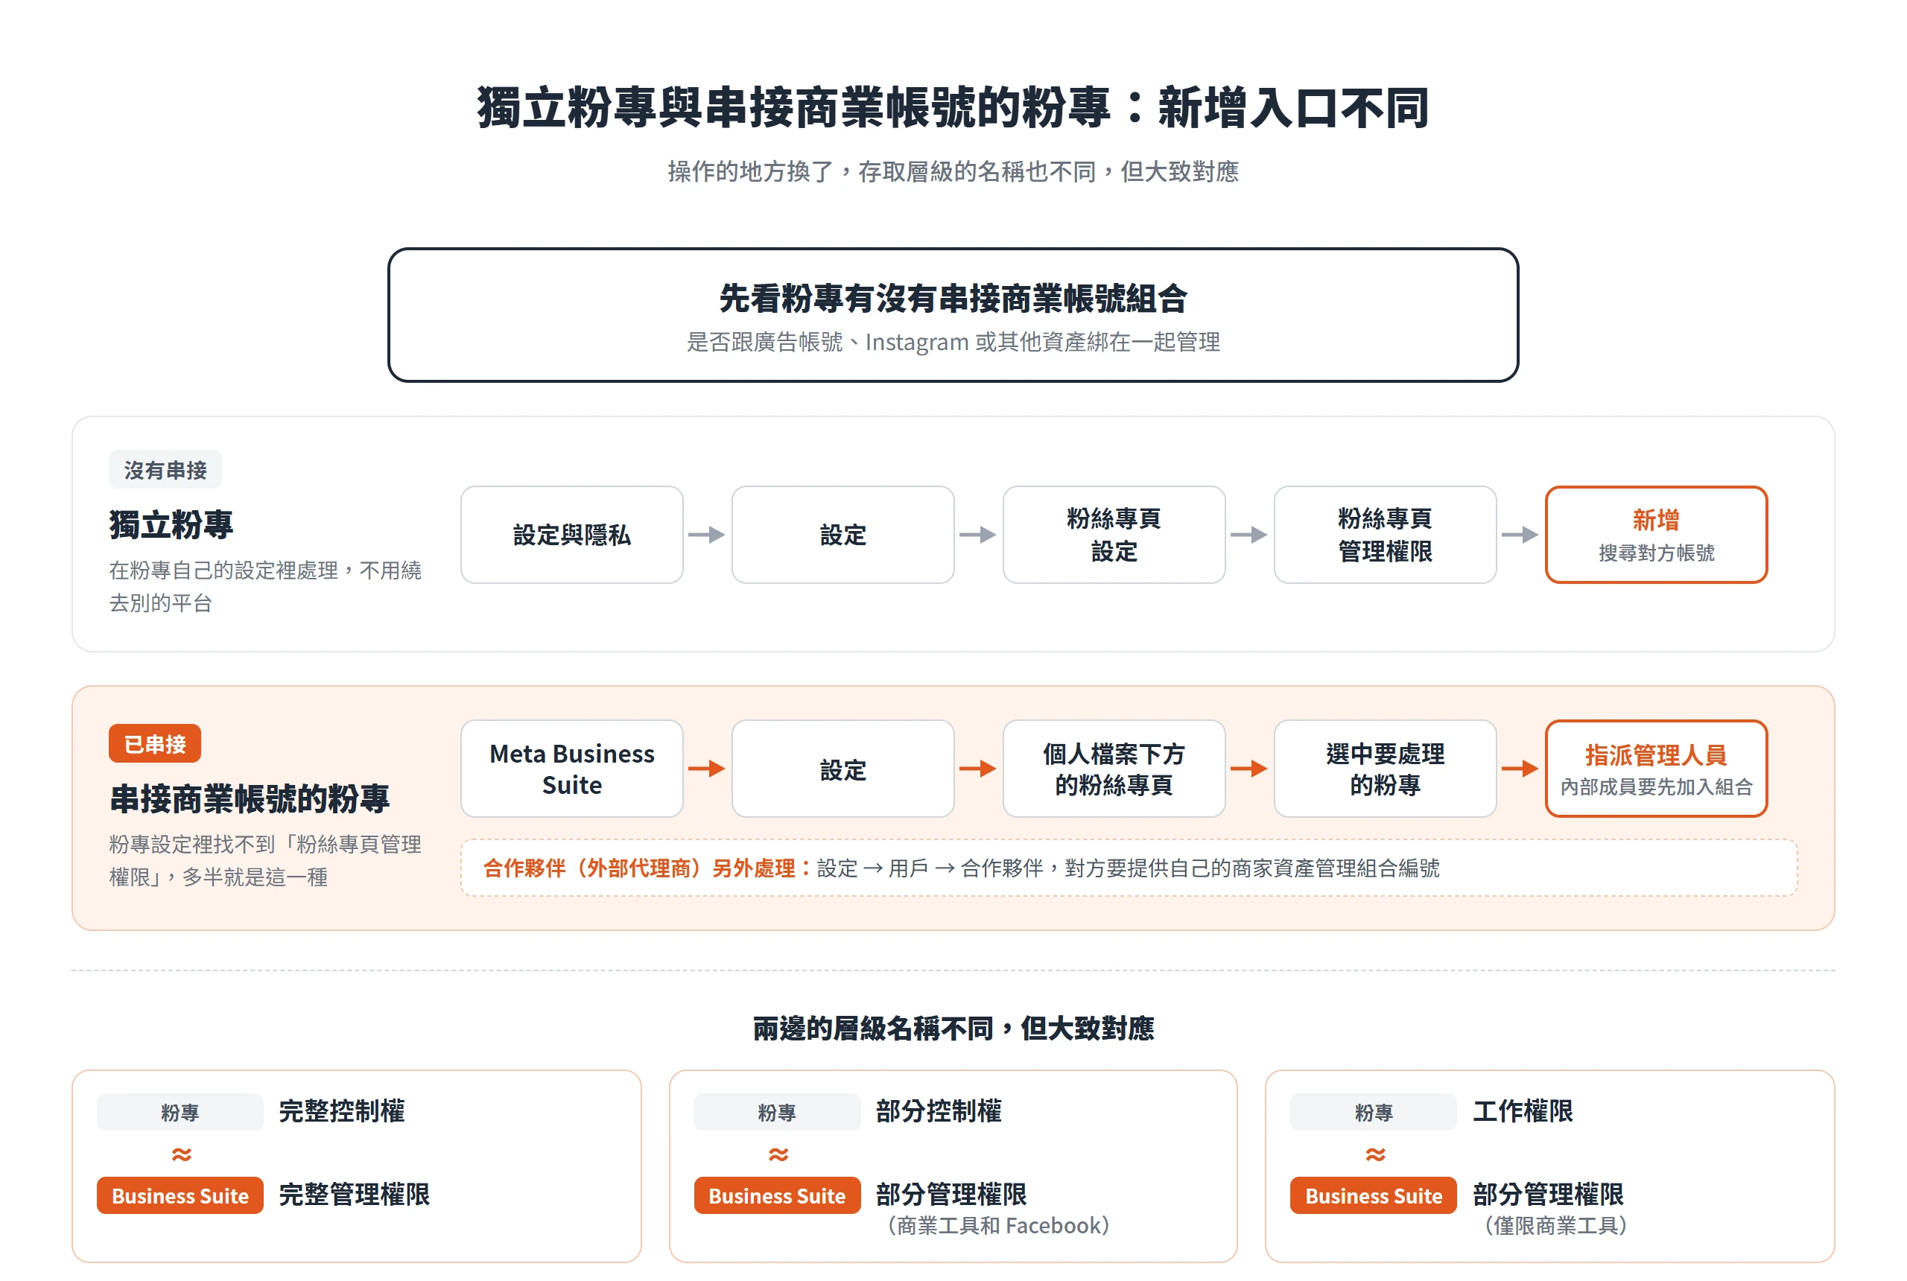Select the Meta Business Suite step box
Screen dimensions: 1907x1281
tap(571, 768)
